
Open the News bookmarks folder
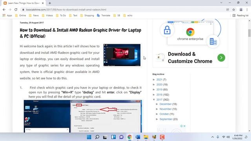click(34, 16)
